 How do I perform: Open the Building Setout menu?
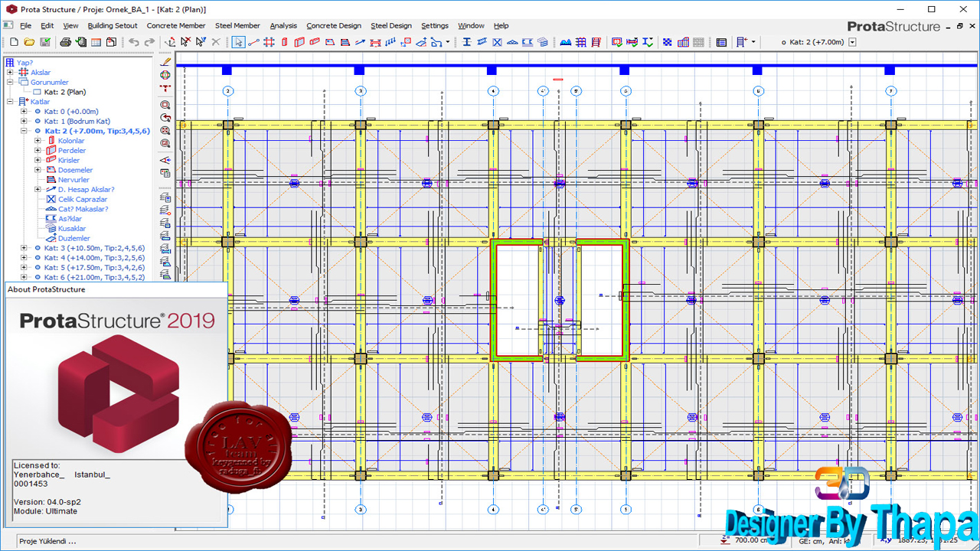pos(113,26)
